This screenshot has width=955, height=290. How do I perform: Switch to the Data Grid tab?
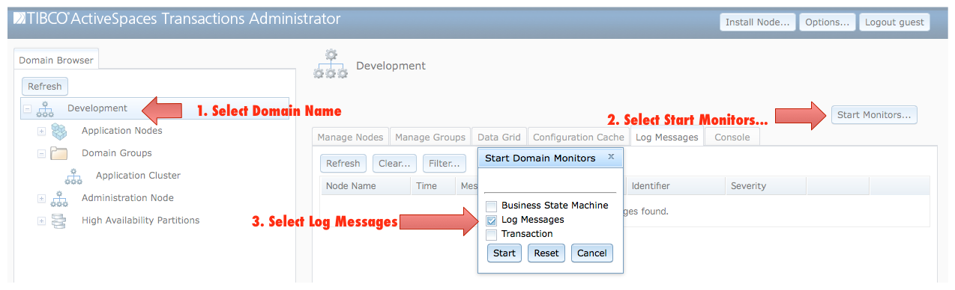click(498, 137)
